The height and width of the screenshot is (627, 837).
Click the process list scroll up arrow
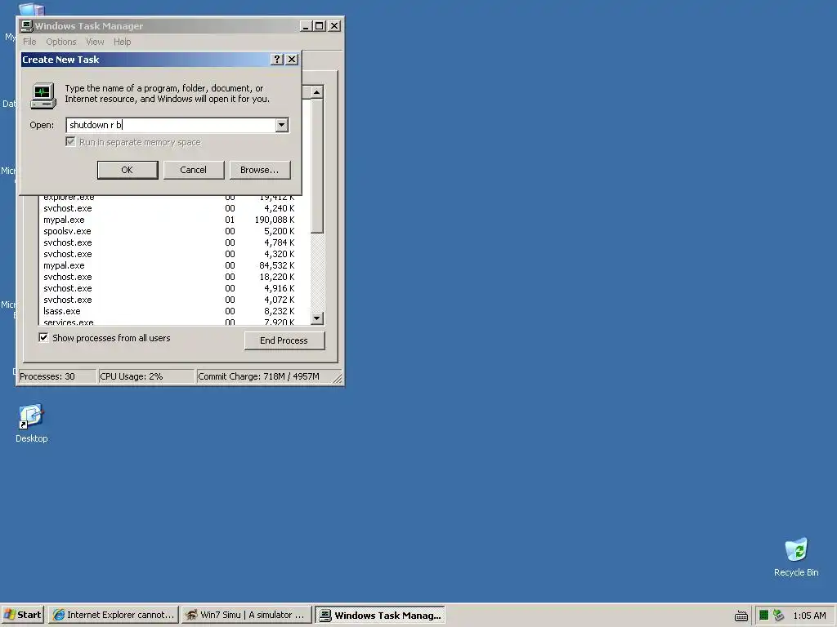click(x=316, y=92)
